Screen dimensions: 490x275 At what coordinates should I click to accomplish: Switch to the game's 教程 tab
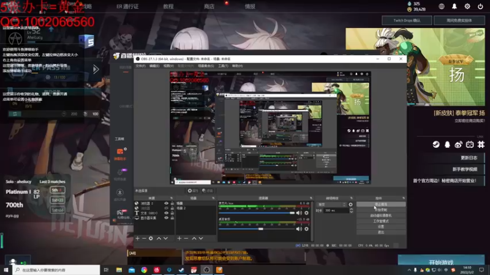pos(168,6)
